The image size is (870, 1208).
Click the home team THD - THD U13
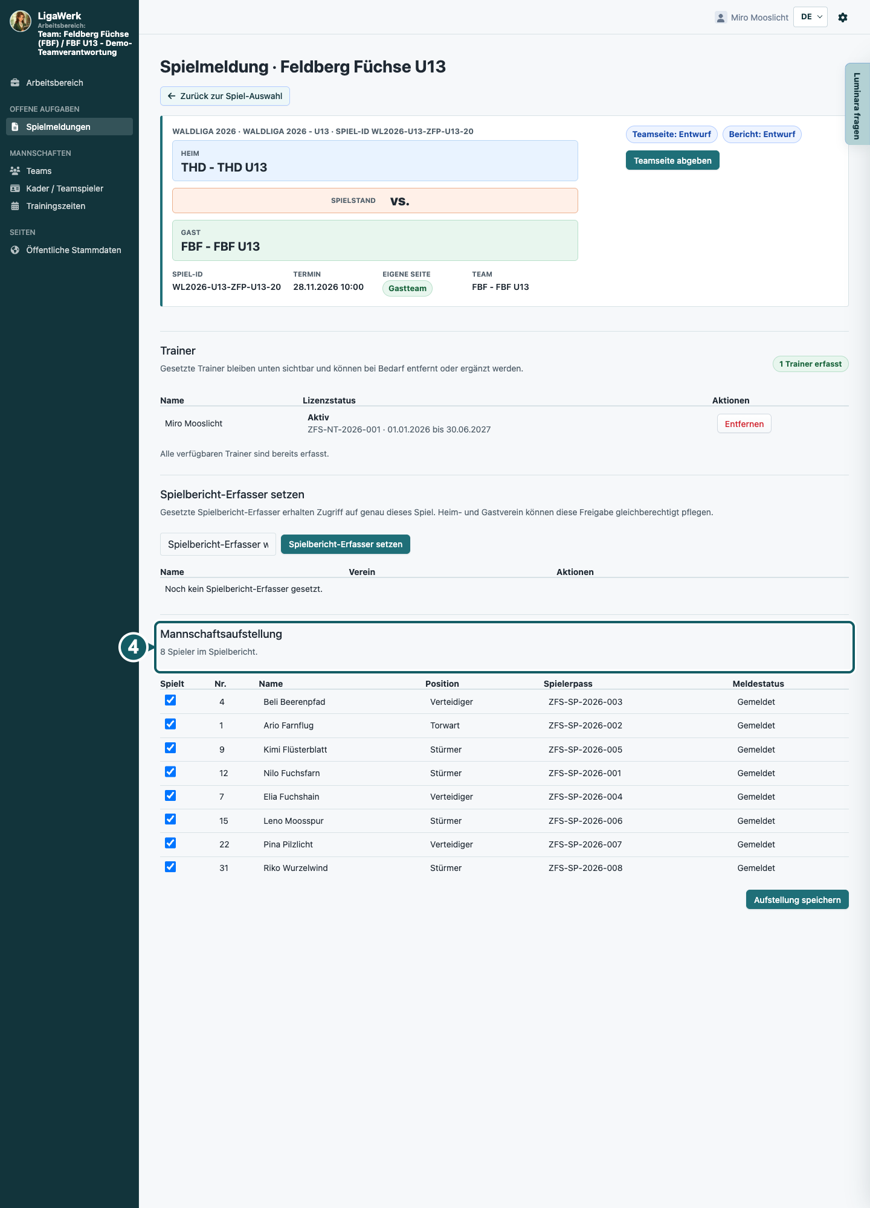click(x=375, y=161)
